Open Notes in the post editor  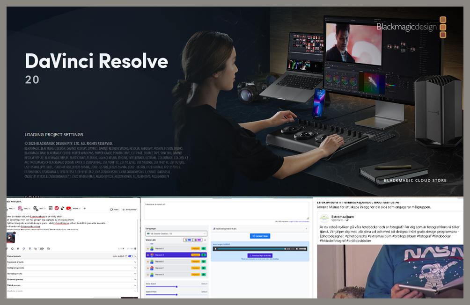click(x=114, y=210)
